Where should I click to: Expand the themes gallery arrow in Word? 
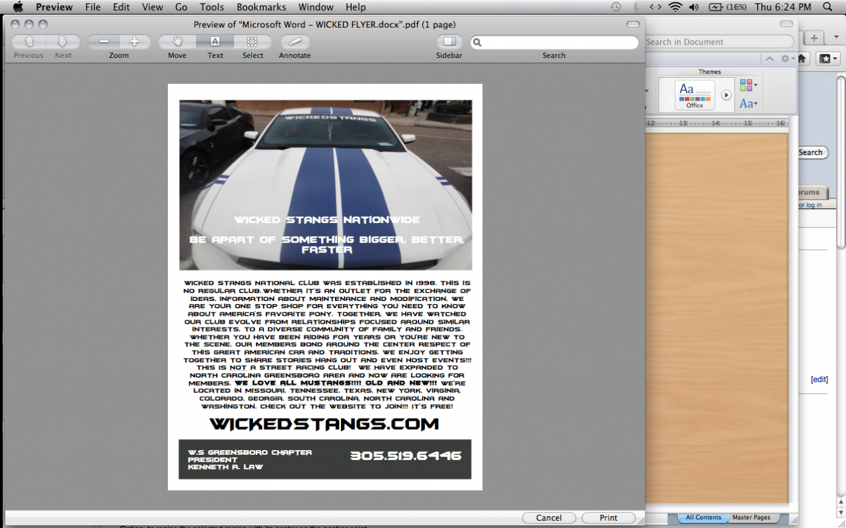726,95
